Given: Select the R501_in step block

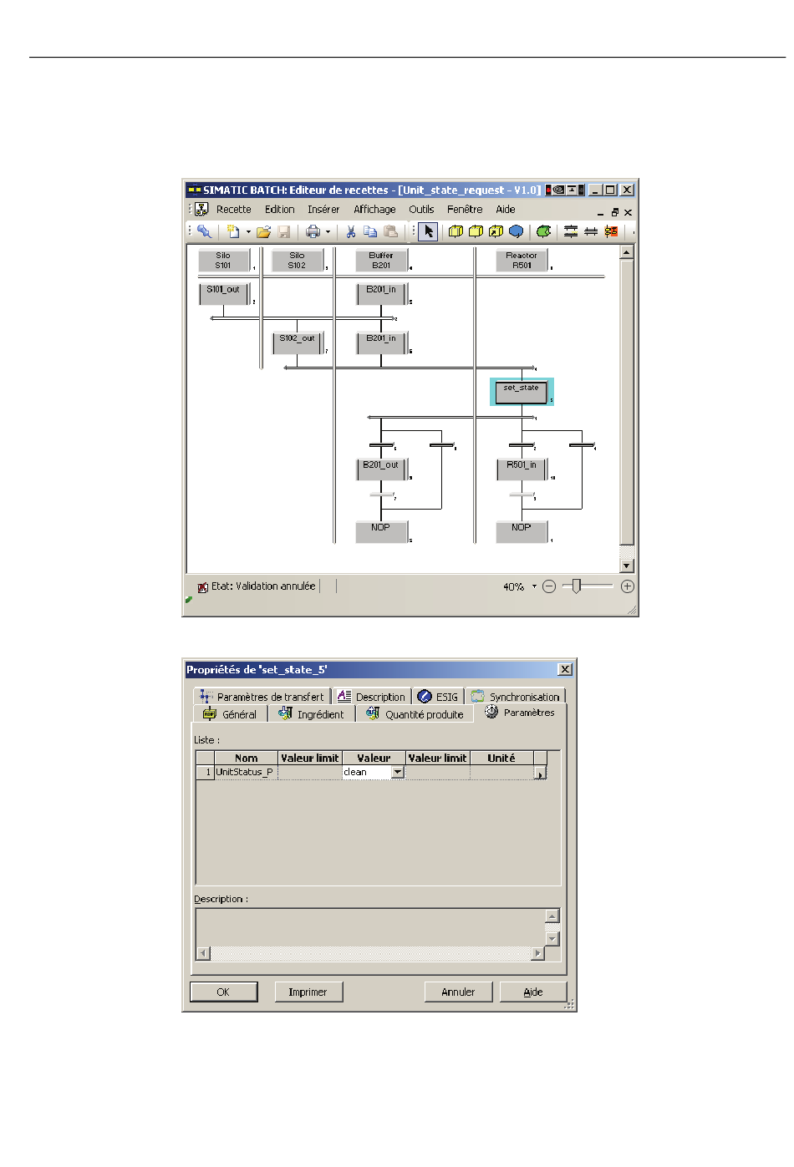Looking at the screenshot, I should point(522,469).
